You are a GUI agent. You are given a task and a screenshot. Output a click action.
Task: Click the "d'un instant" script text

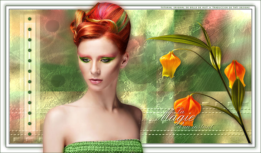coord(195,126)
